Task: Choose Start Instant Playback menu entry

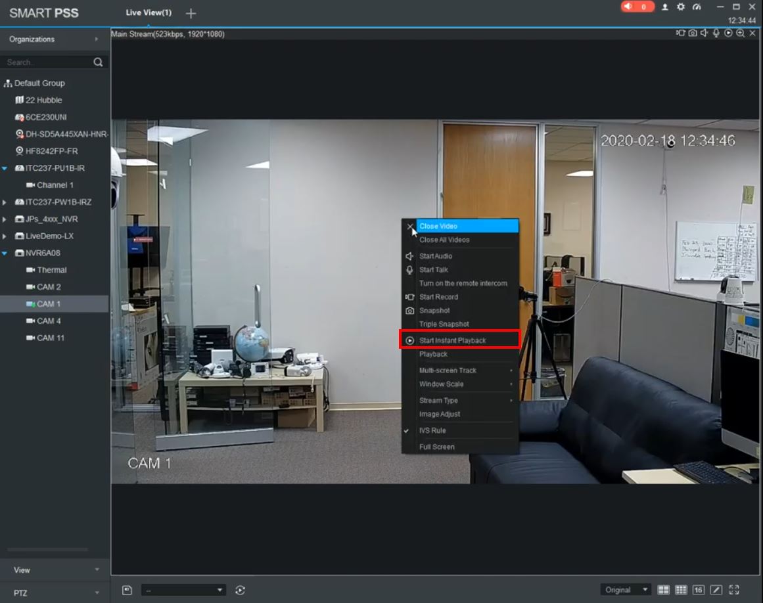Action: click(x=460, y=340)
